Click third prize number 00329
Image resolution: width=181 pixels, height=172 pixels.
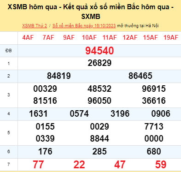tap(45, 89)
